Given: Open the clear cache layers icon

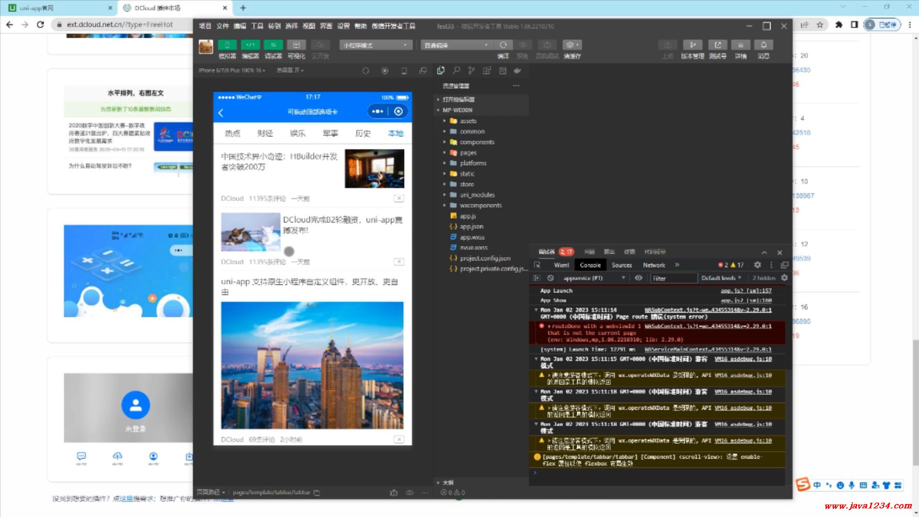Looking at the screenshot, I should (x=572, y=45).
